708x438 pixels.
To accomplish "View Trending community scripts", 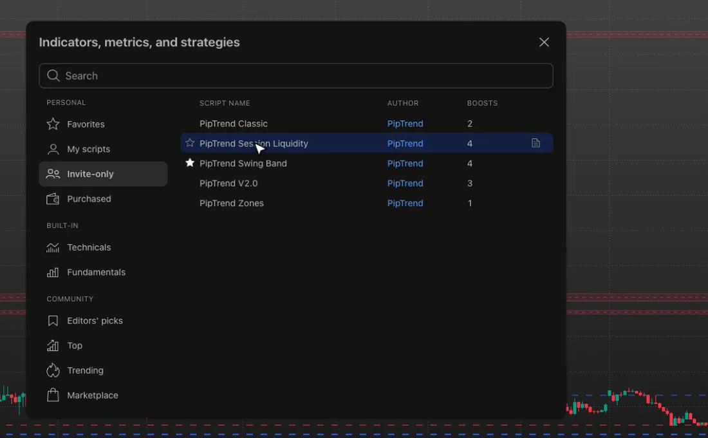I will (x=103, y=370).
